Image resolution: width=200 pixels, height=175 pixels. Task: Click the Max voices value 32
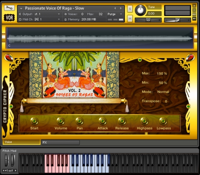(100, 14)
